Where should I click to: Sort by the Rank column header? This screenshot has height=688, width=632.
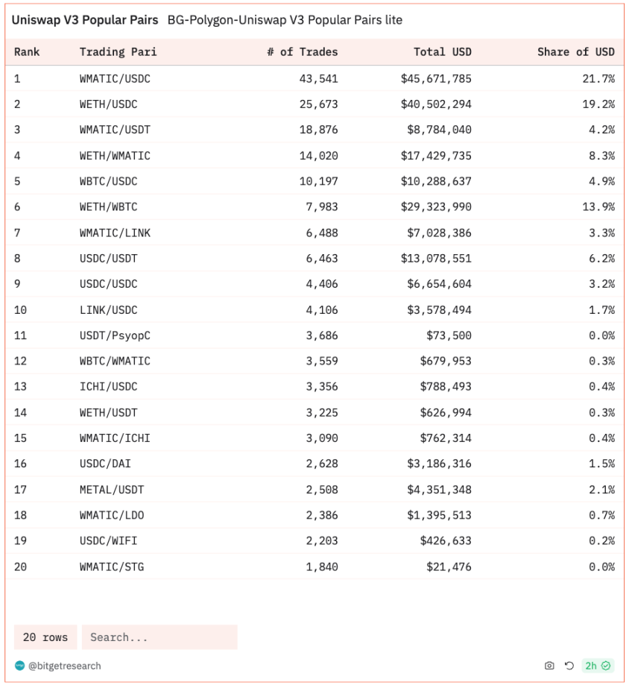(27, 52)
